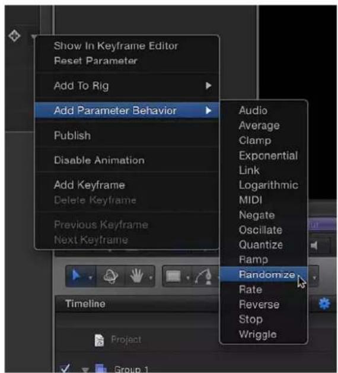
Task: Toggle the Group 1 visibility checkbox
Action: pos(65,368)
